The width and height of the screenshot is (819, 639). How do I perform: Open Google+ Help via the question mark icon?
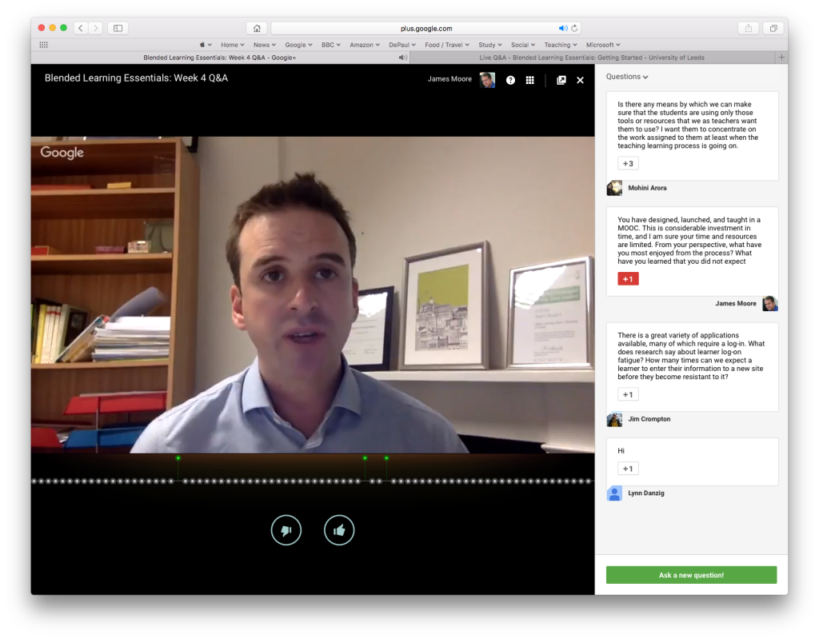tap(510, 80)
